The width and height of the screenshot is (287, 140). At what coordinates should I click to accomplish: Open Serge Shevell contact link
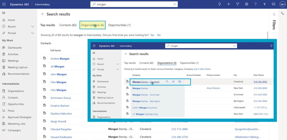(59, 121)
